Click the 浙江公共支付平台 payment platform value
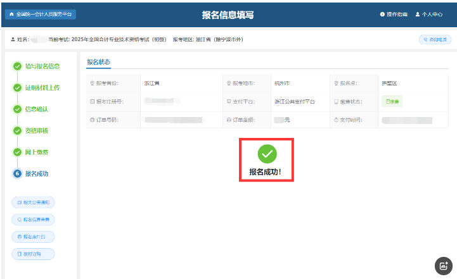The height and width of the screenshot is (279, 457). coord(295,101)
